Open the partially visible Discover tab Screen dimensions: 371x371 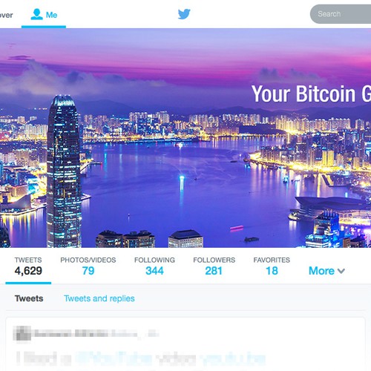pyautogui.click(x=6, y=15)
